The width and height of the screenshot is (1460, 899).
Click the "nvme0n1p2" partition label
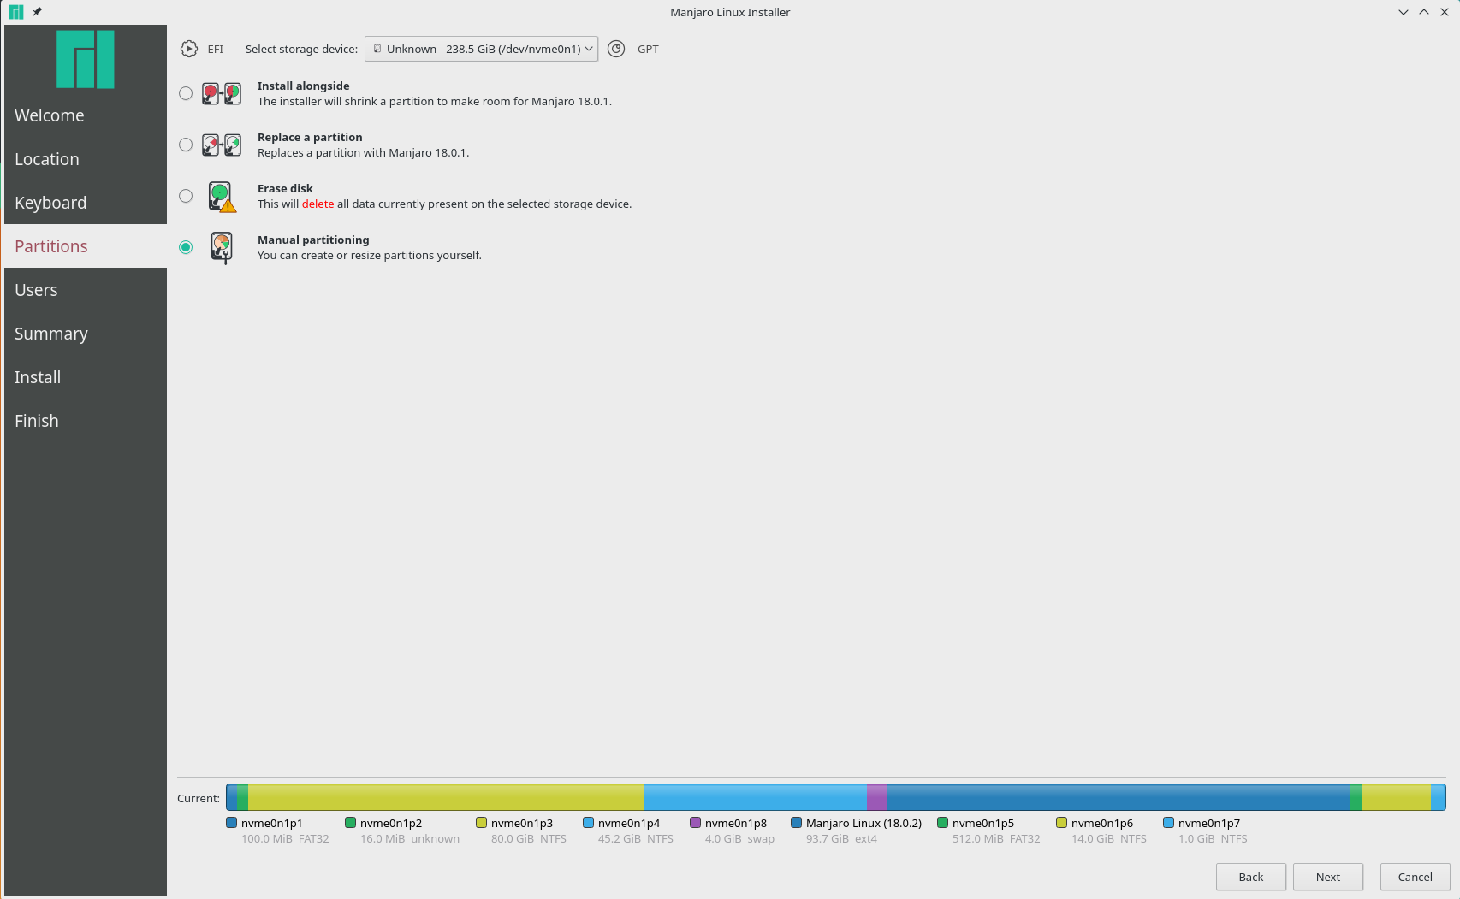[x=391, y=823]
